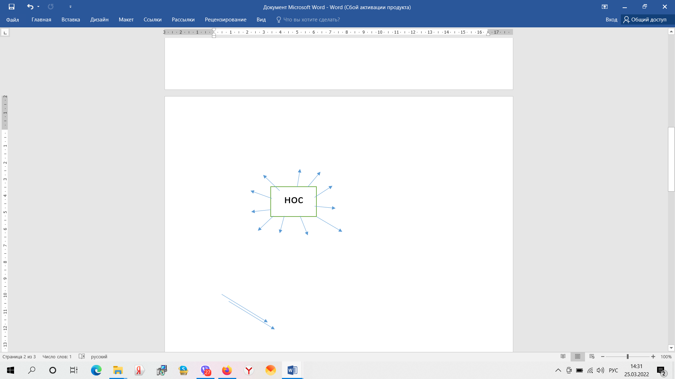Open the Вставка ribbon tab

pyautogui.click(x=71, y=20)
